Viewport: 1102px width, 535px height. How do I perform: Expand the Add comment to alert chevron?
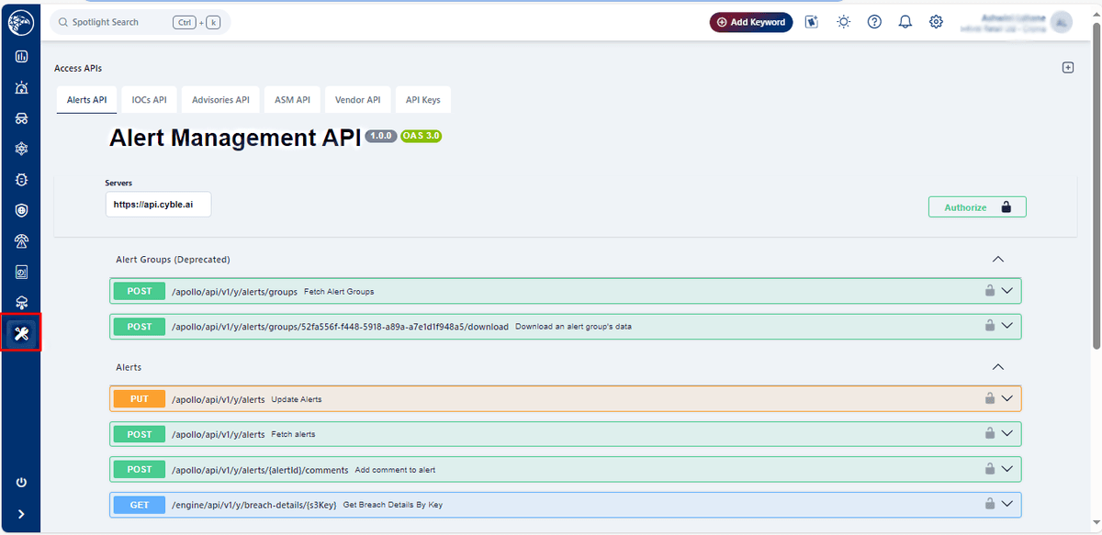[1007, 469]
